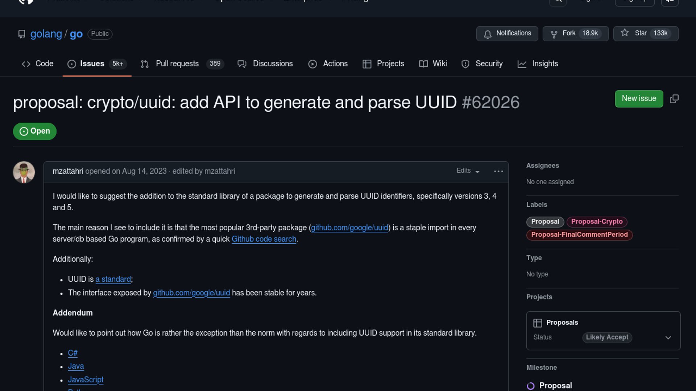Click the Fork icon button
The height and width of the screenshot is (391, 696).
pos(554,34)
